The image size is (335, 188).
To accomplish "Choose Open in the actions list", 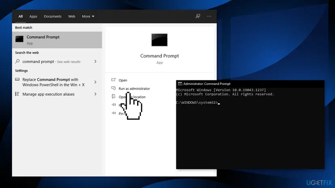I will coord(123,80).
